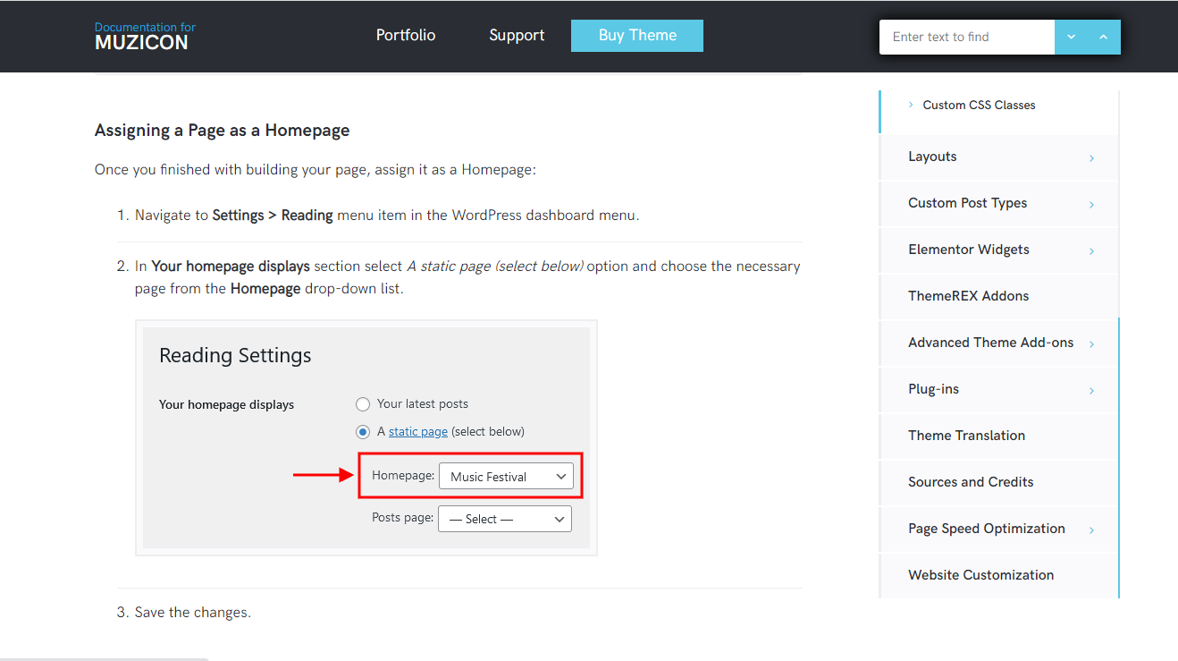This screenshot has height=661, width=1178.
Task: Click the Settings > Reading bold text
Action: pos(273,216)
